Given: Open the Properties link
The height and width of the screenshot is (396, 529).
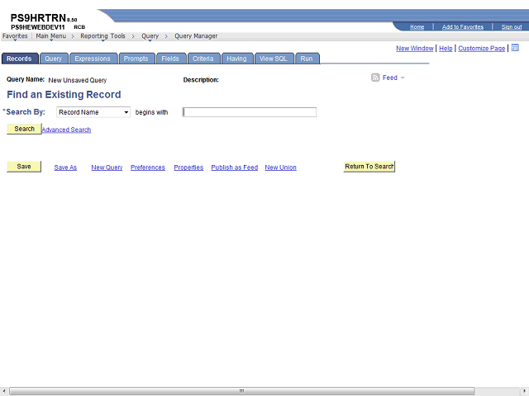Looking at the screenshot, I should pos(188,167).
